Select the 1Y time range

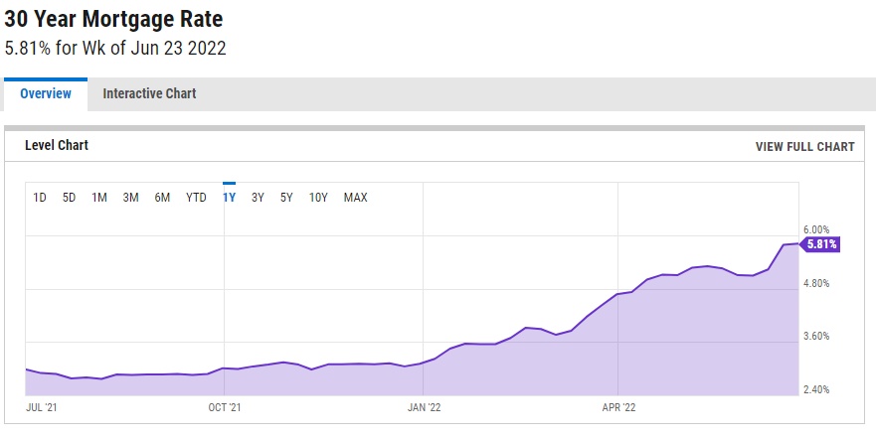(x=229, y=198)
